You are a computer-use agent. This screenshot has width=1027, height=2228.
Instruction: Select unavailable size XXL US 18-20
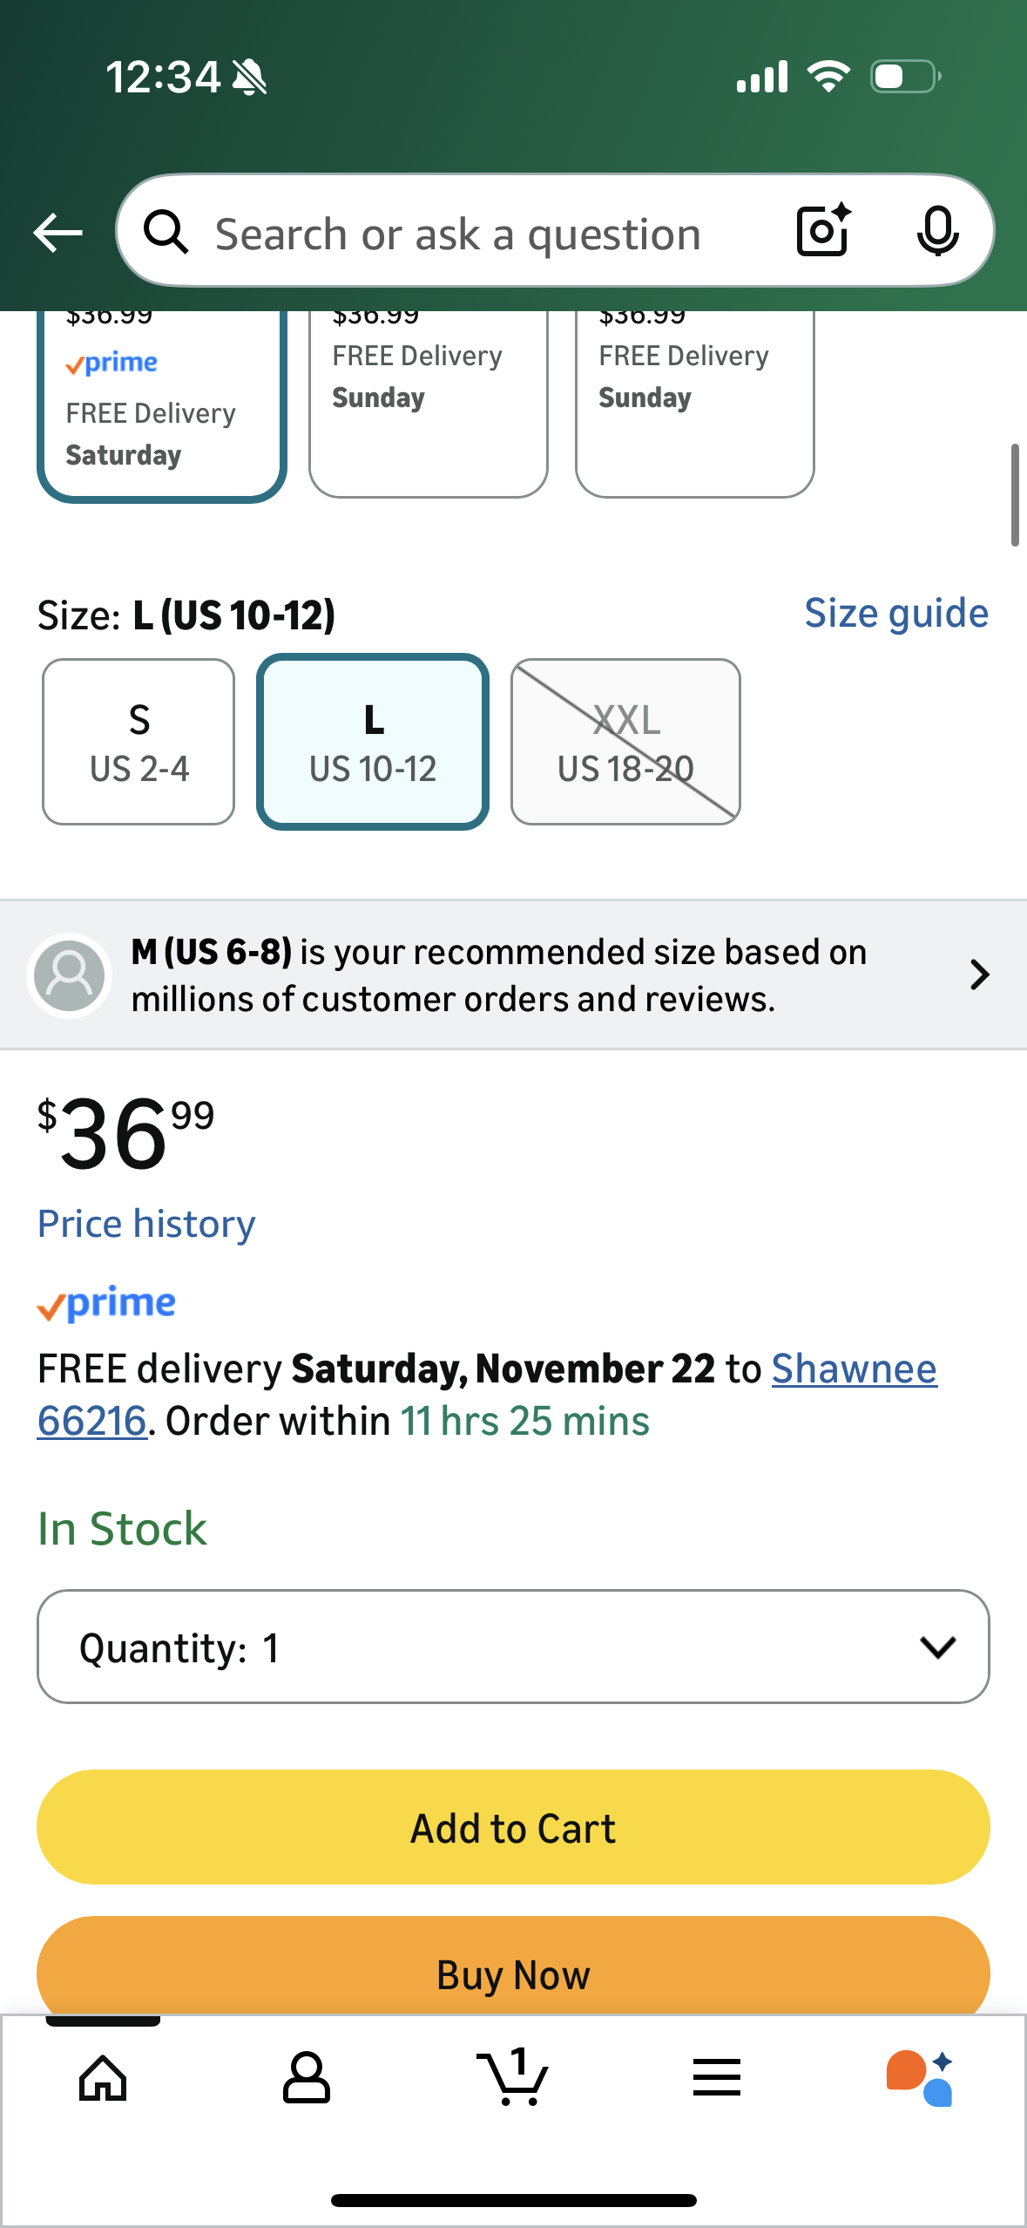(625, 742)
